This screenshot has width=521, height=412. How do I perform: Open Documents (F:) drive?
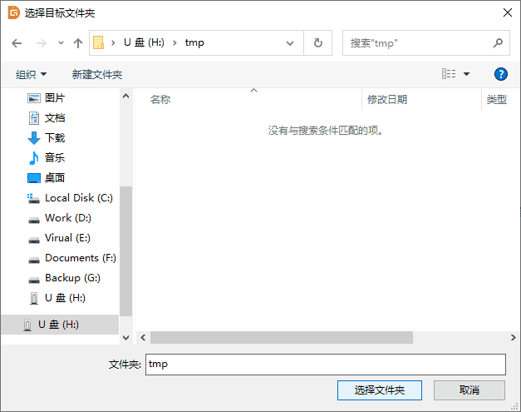coord(81,258)
